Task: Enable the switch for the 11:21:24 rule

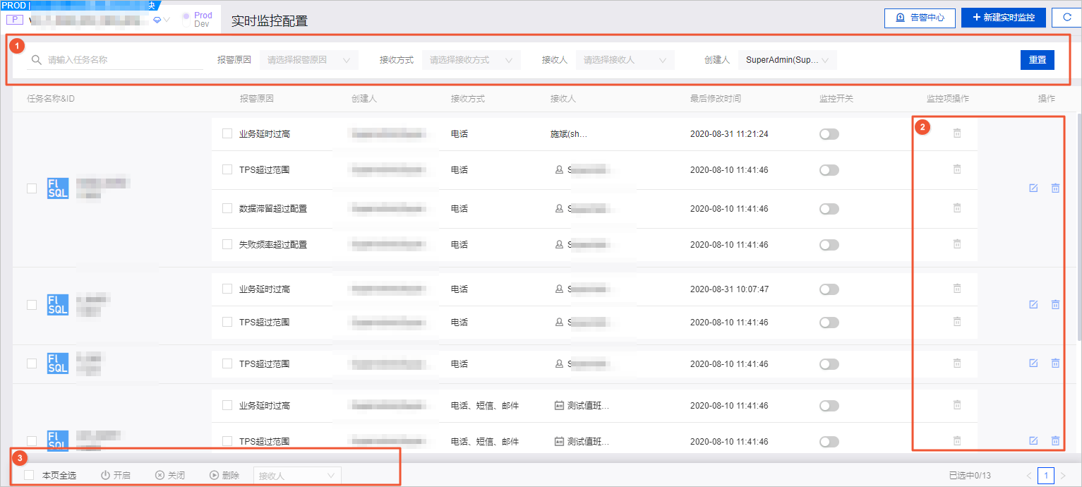Action: 829,134
